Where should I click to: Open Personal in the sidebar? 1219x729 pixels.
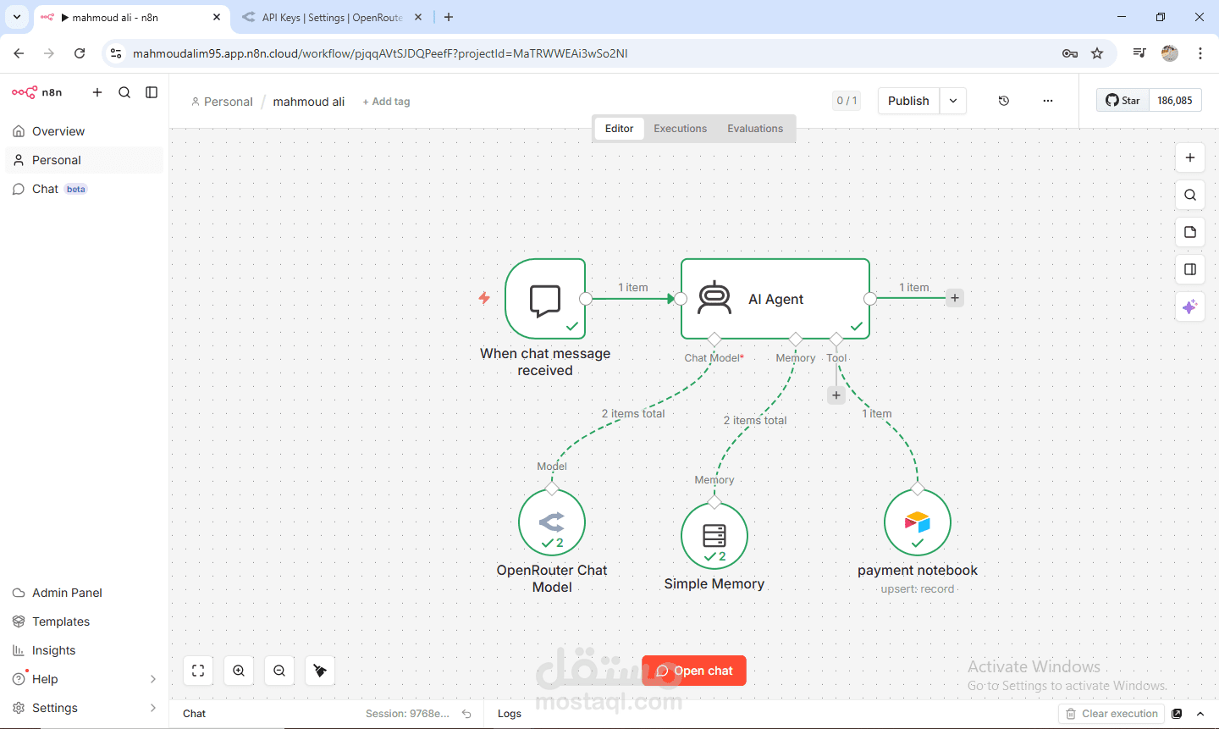pos(85,160)
